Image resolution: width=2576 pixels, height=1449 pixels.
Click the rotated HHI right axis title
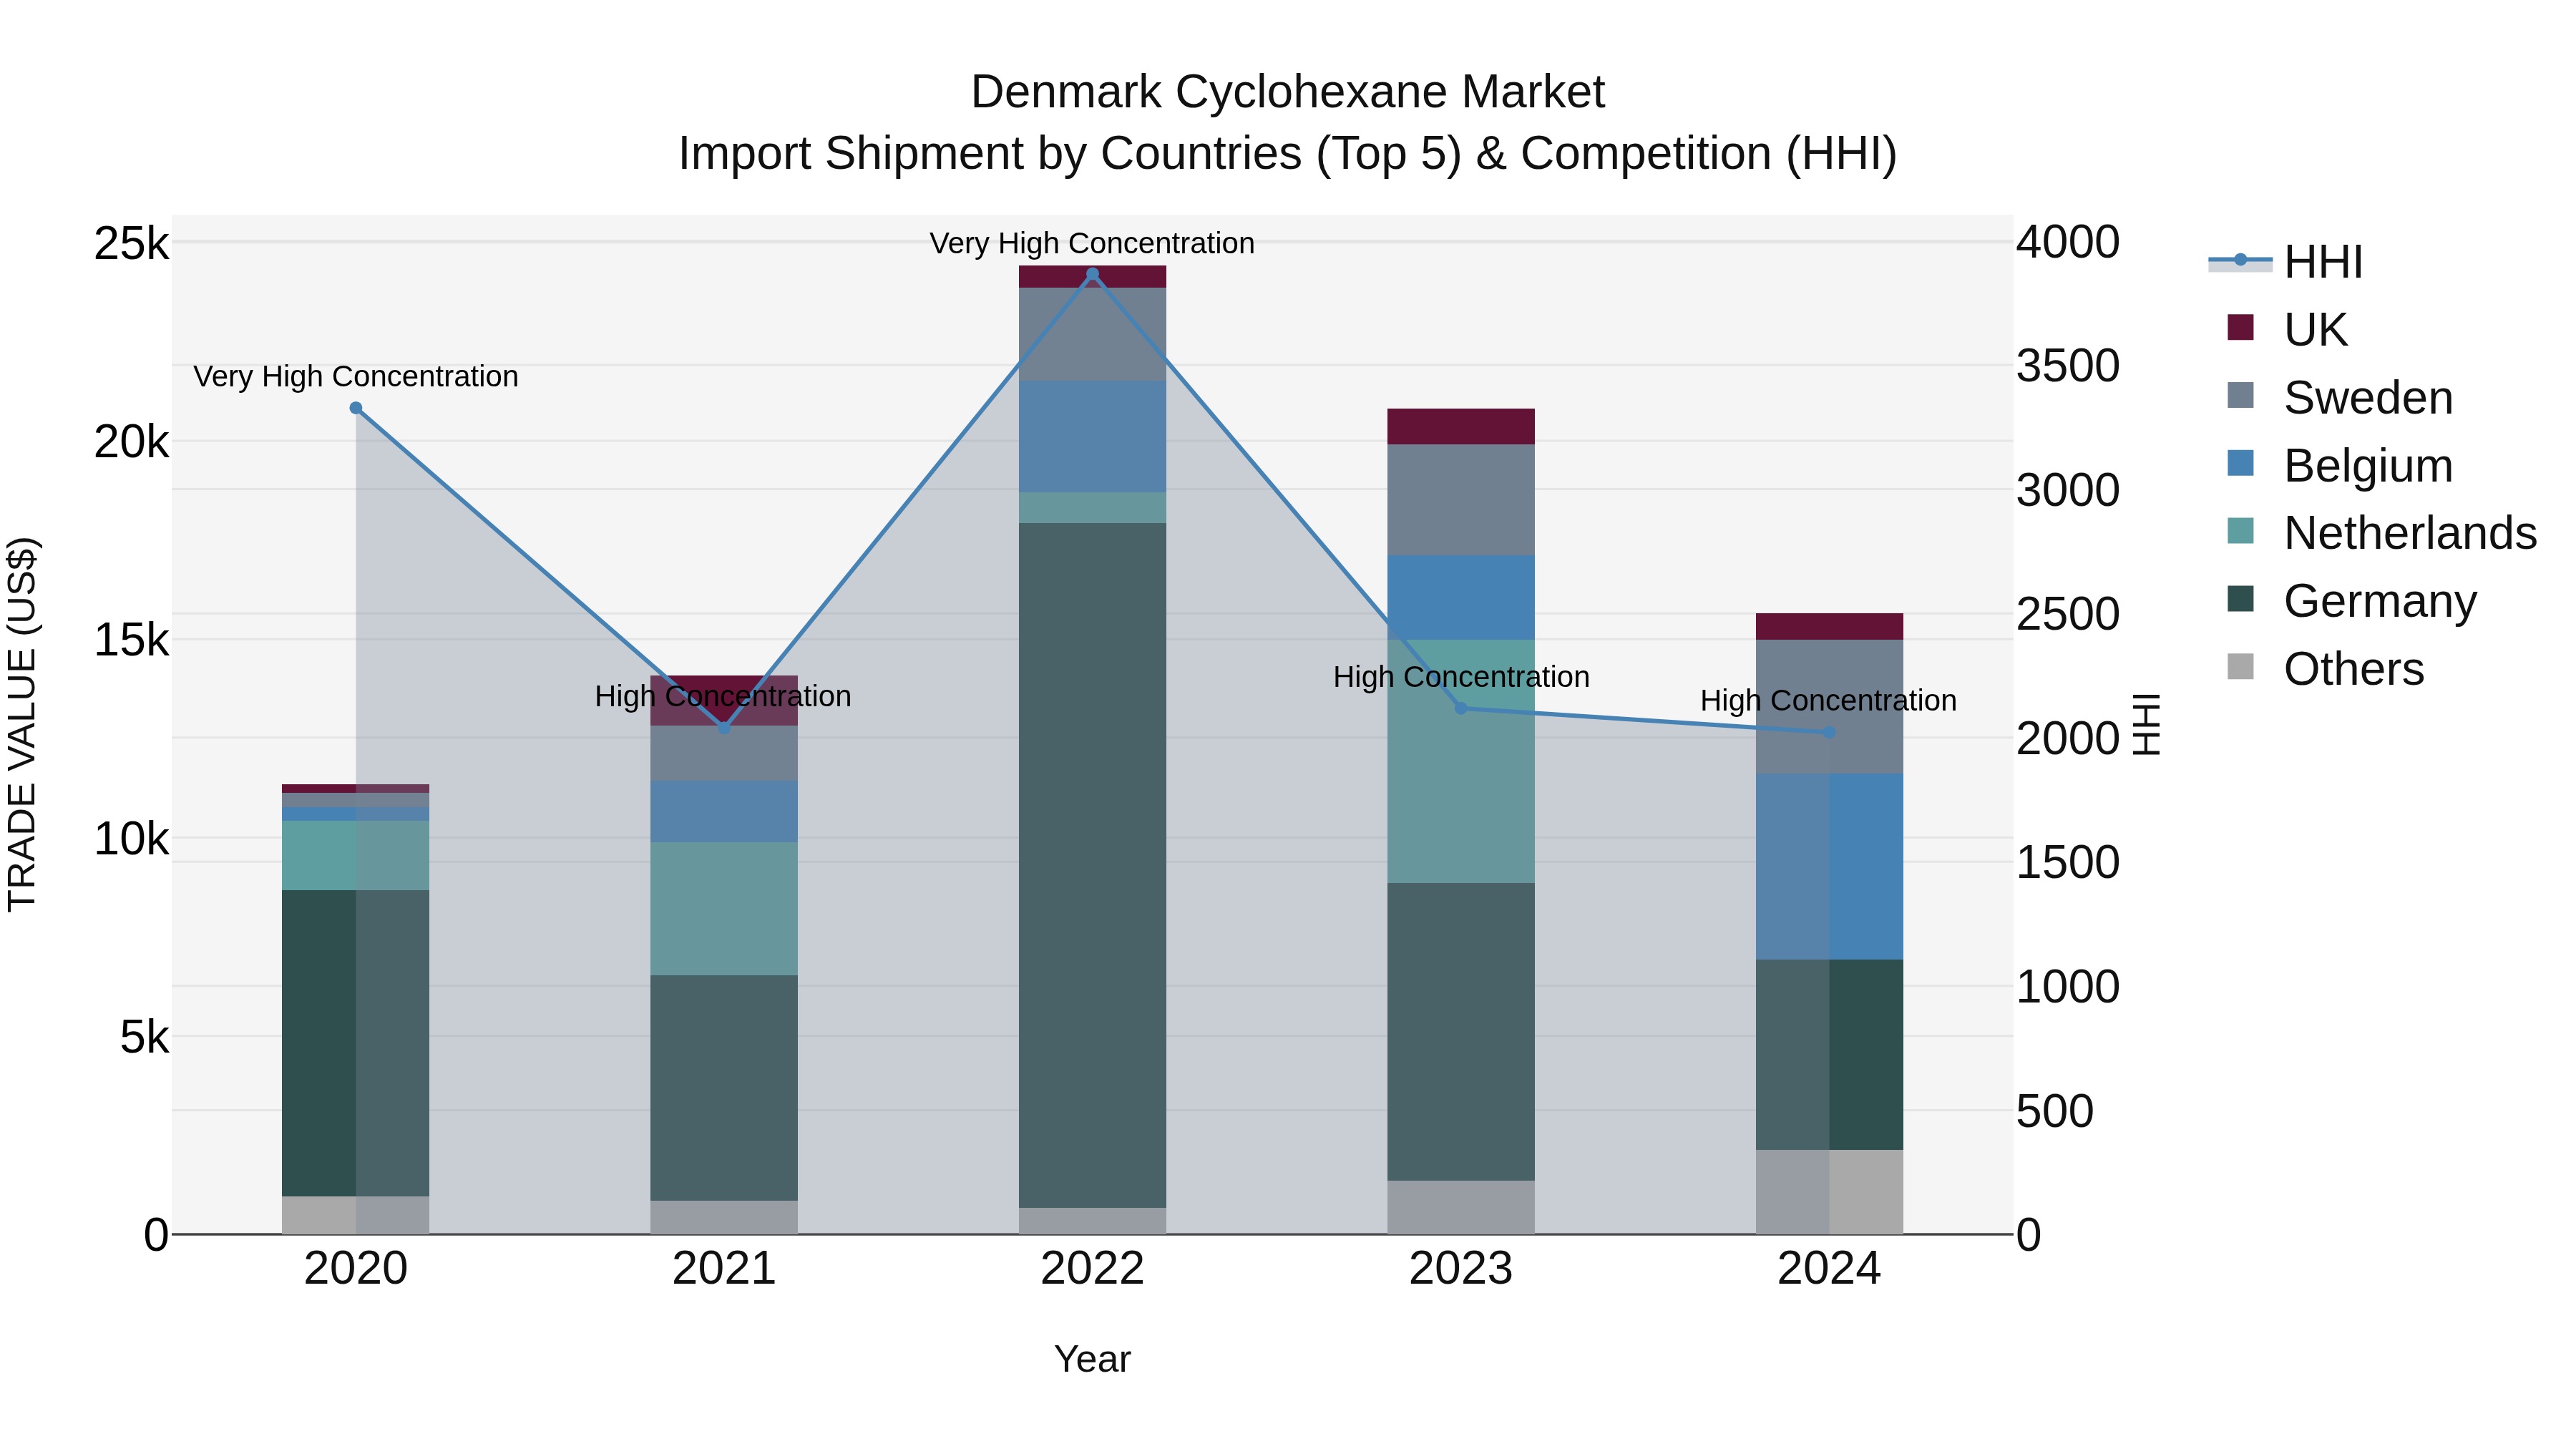point(2146,724)
